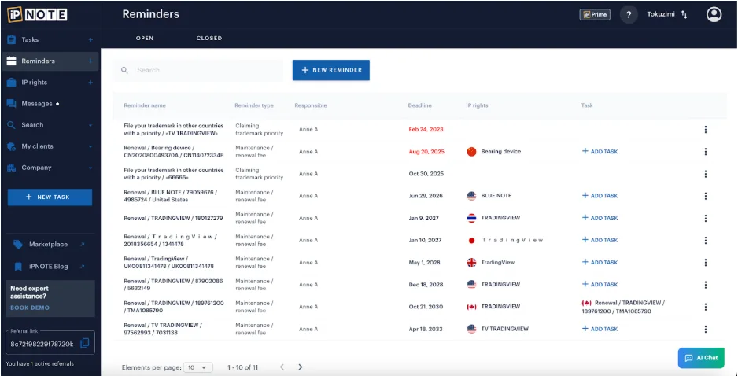Expand the Search menu in sidebar
This screenshot has width=738, height=376.
point(90,125)
